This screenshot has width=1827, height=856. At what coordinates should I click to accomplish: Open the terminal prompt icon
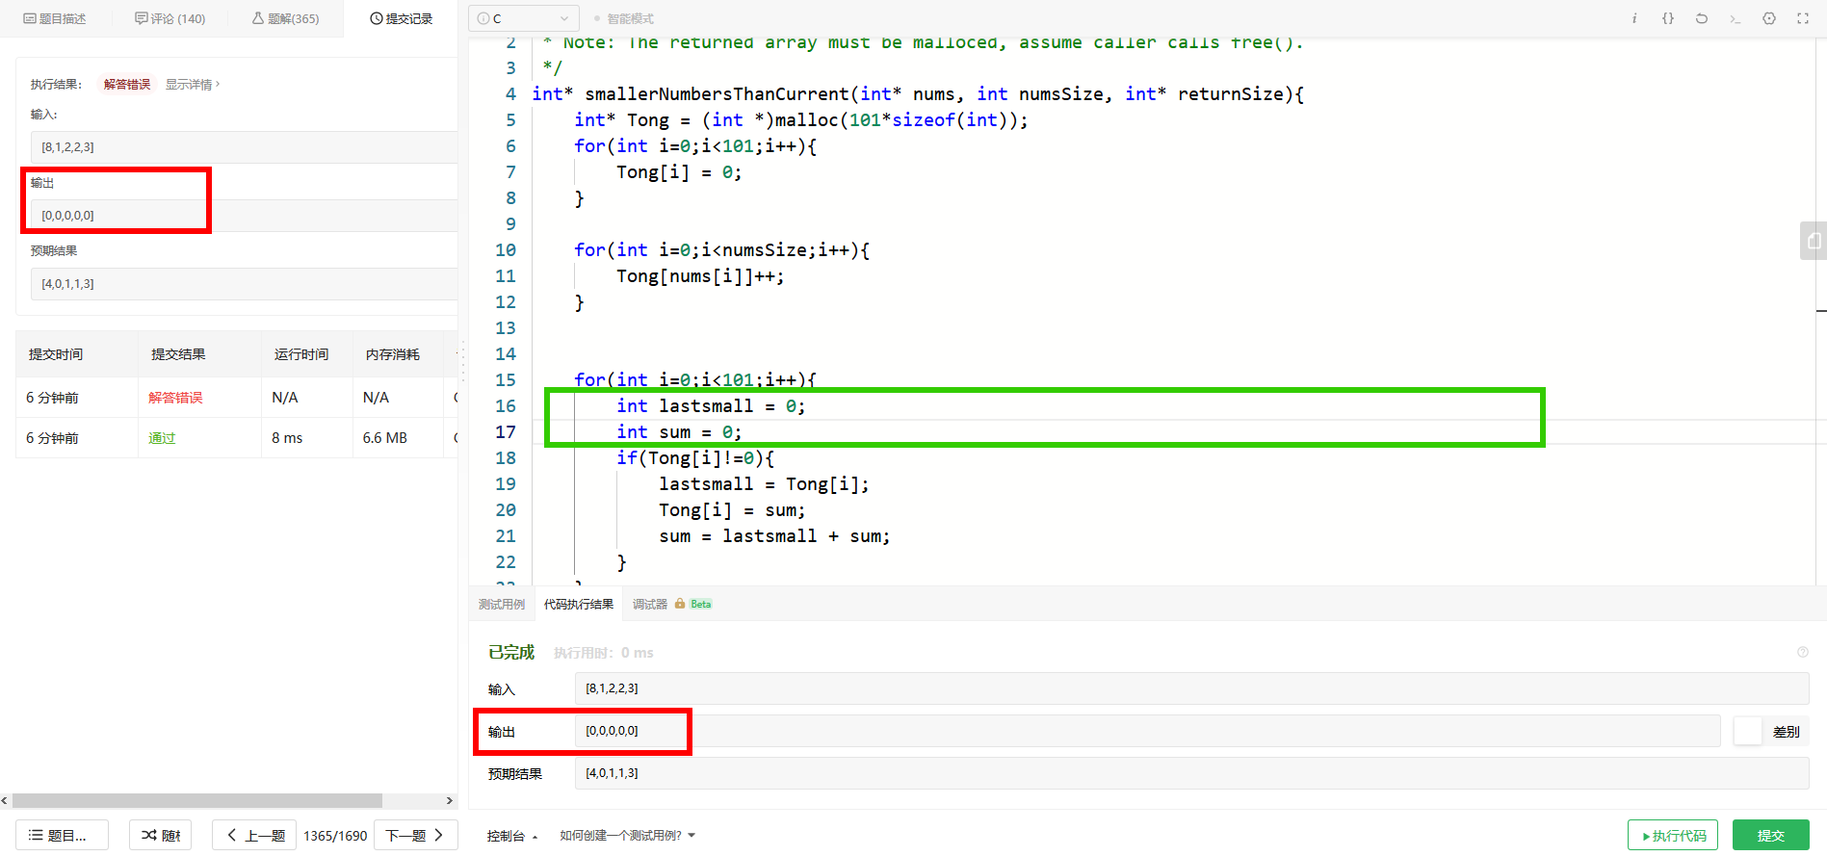click(x=1735, y=18)
